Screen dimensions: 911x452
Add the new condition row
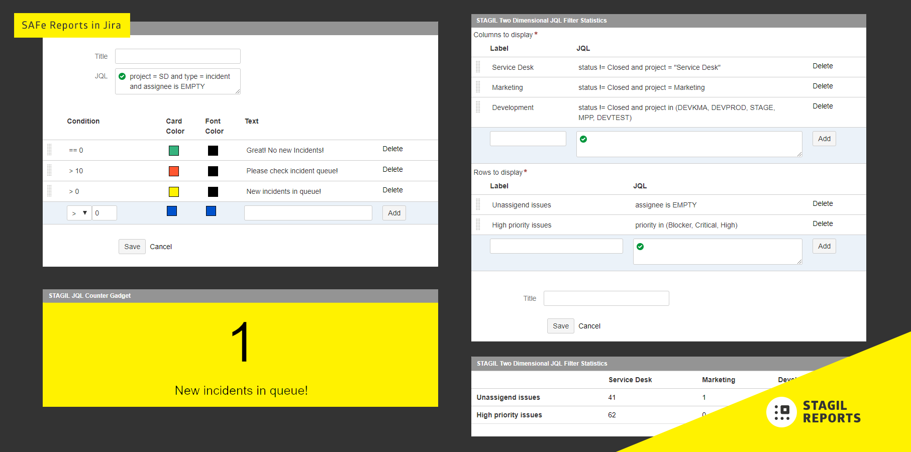pyautogui.click(x=394, y=213)
